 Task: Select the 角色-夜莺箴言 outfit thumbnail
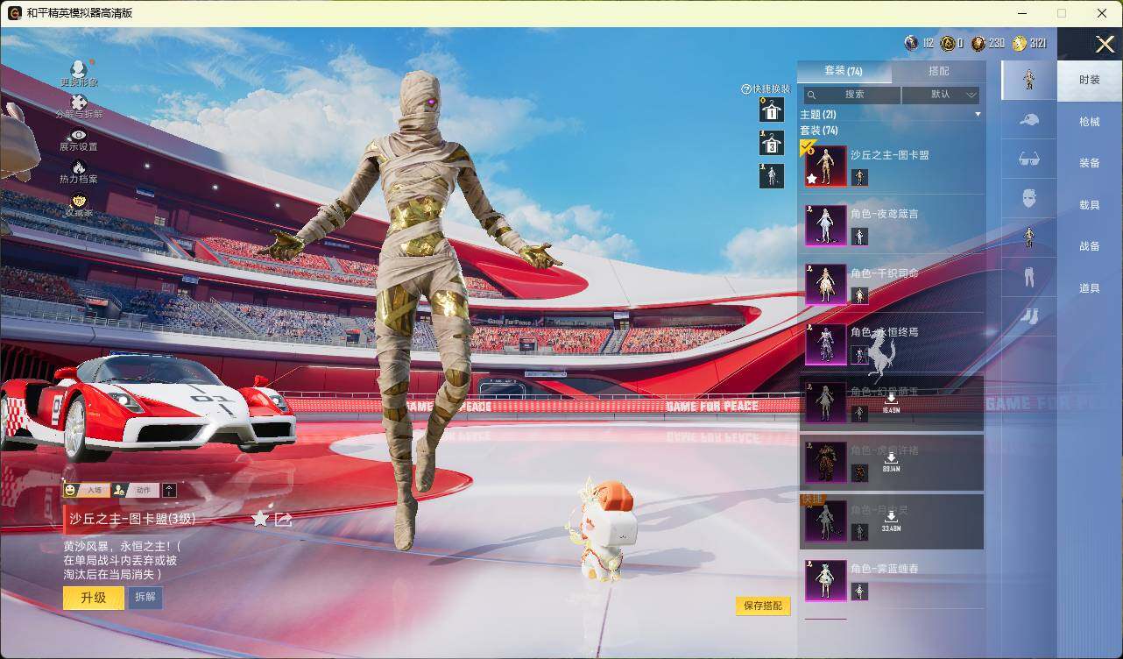[826, 225]
